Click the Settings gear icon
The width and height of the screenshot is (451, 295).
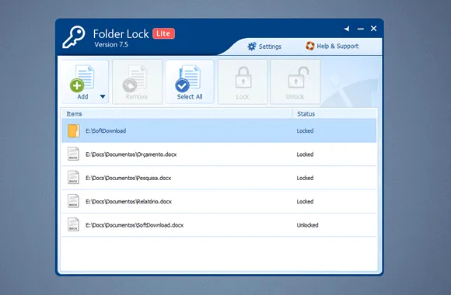click(252, 47)
